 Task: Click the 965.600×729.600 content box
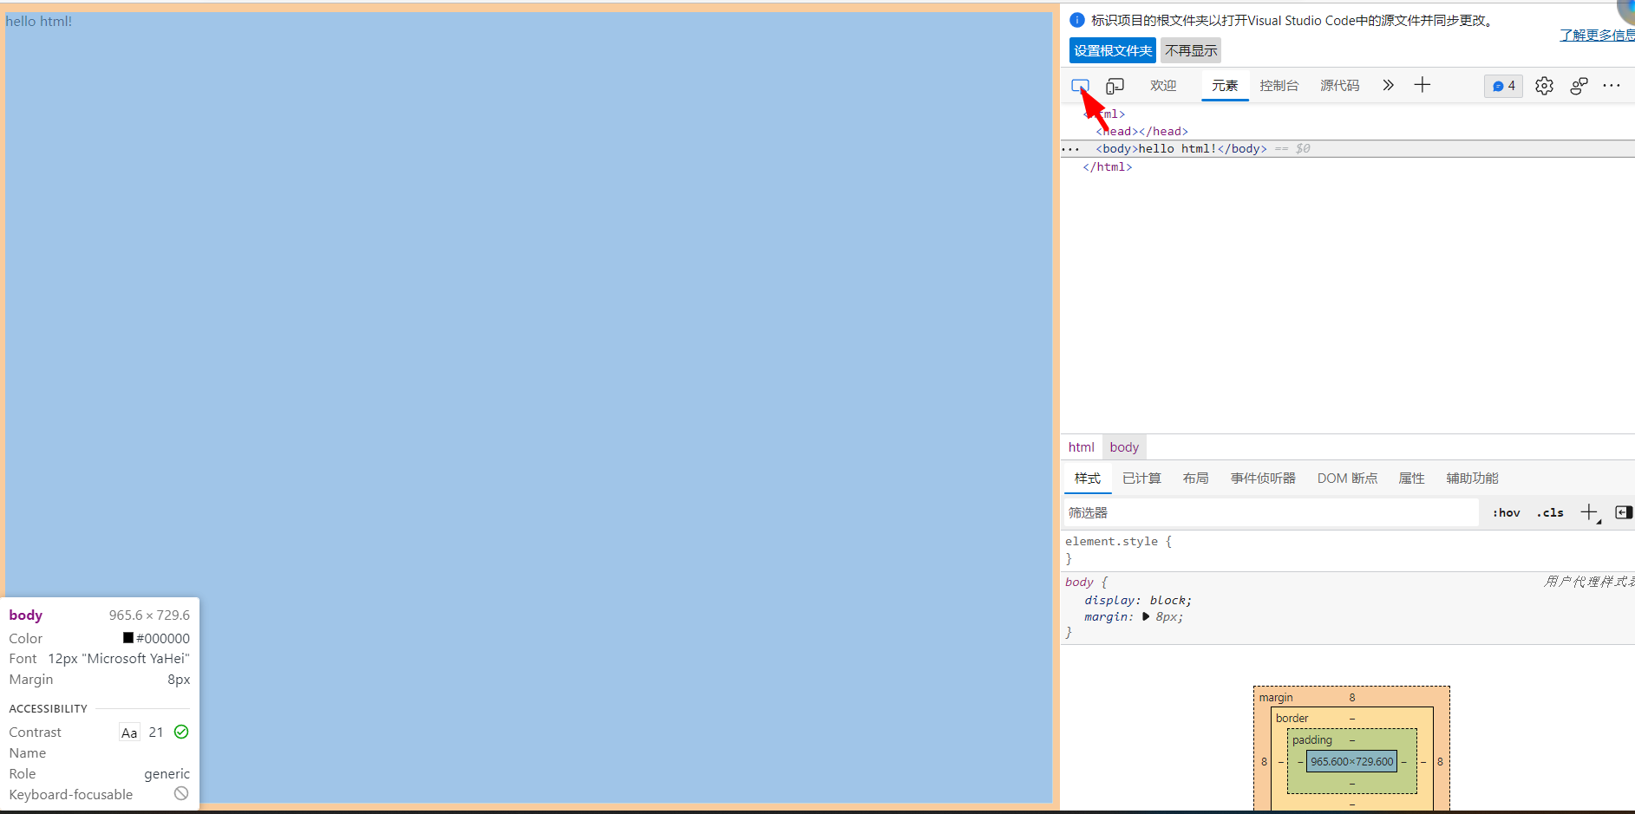coord(1351,762)
